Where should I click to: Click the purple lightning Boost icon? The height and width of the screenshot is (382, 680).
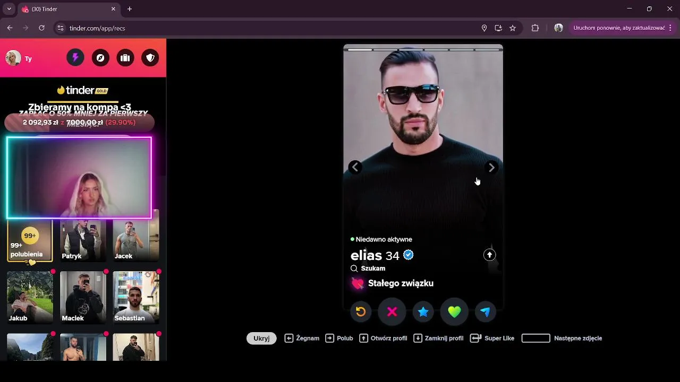75,58
